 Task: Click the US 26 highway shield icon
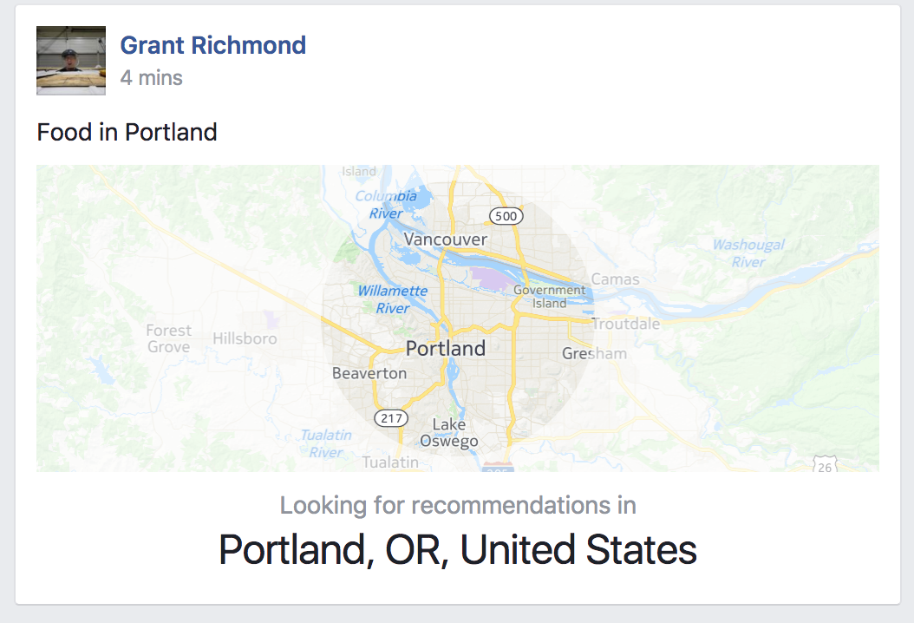coord(825,465)
